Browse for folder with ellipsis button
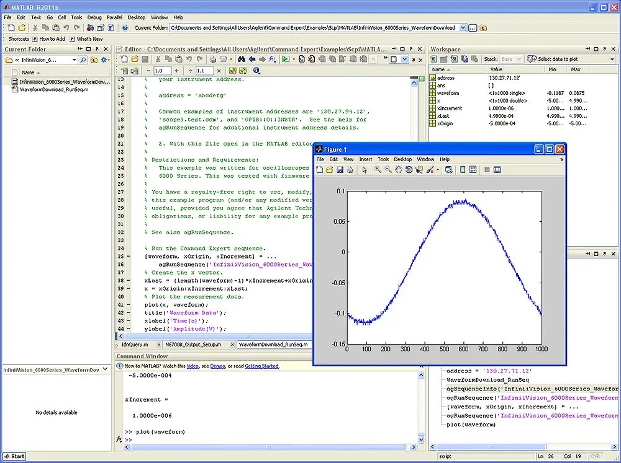Screen dimensions: 621x463 (x=473, y=28)
